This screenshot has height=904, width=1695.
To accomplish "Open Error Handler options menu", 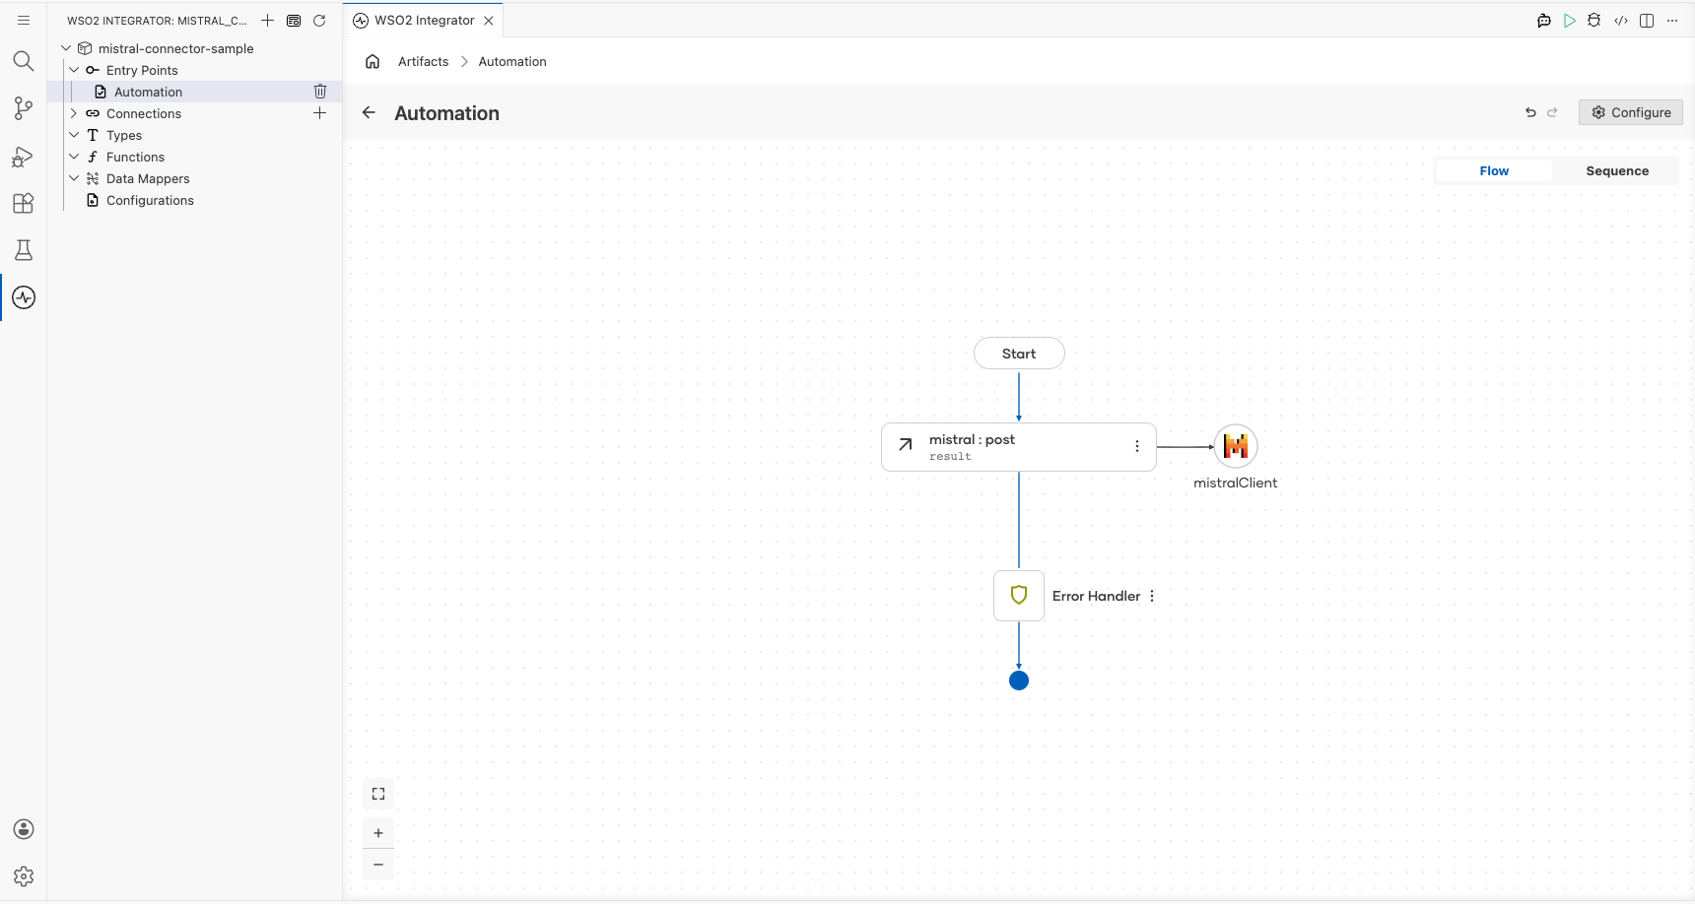I will pos(1152,596).
